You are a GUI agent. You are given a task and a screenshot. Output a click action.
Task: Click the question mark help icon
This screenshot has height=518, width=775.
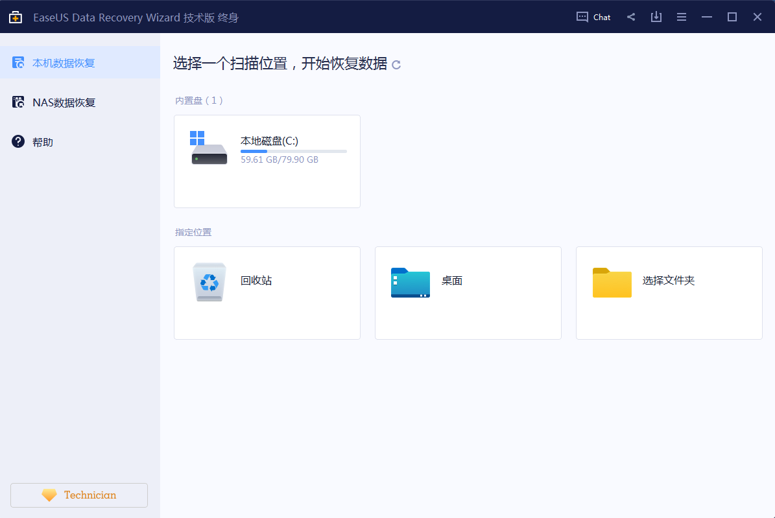[x=18, y=141]
